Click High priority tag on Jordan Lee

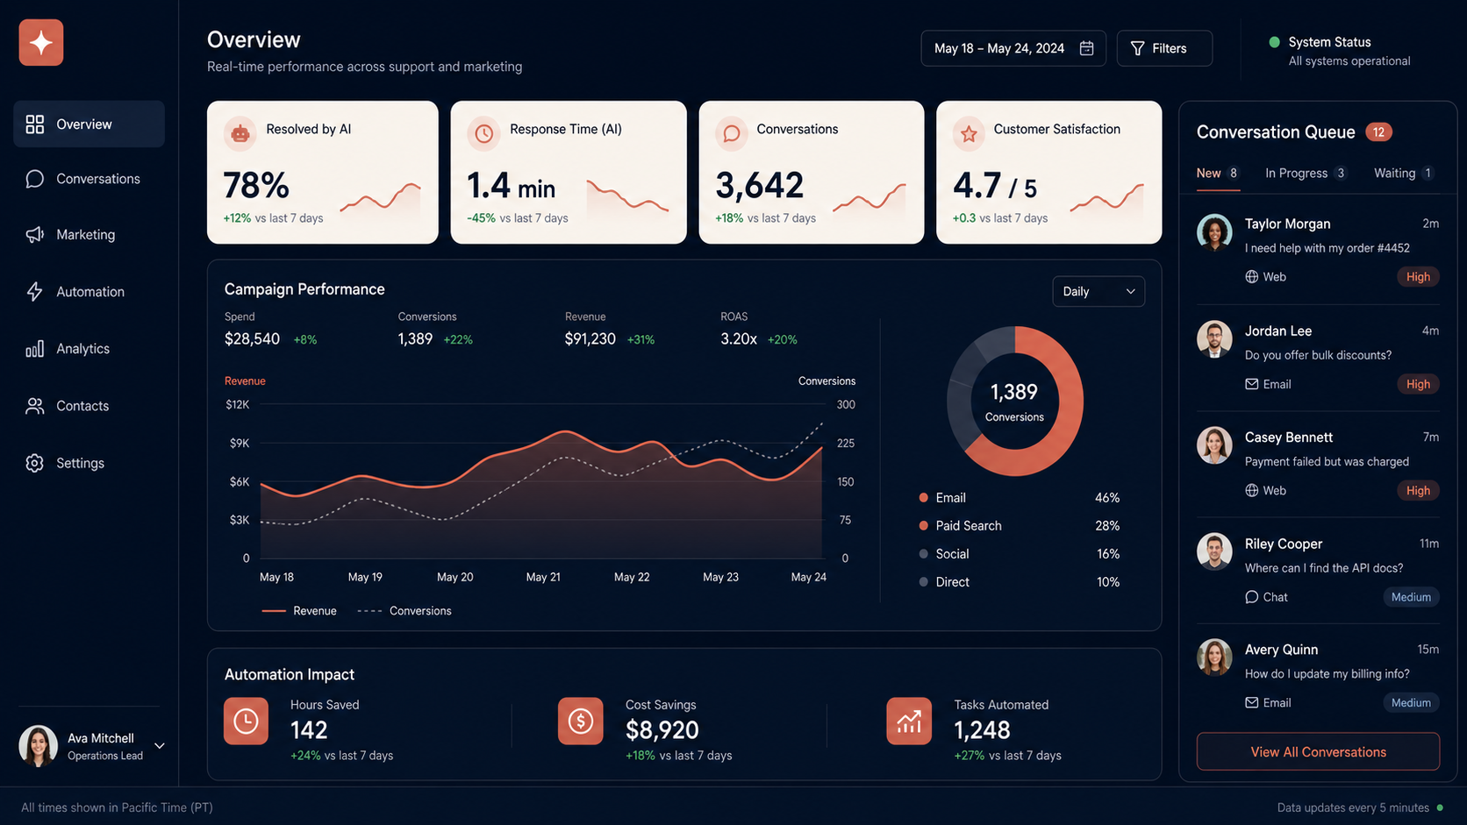(x=1418, y=384)
